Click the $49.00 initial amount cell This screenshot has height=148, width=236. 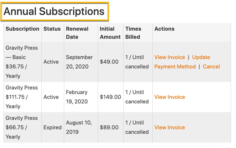[x=109, y=62]
